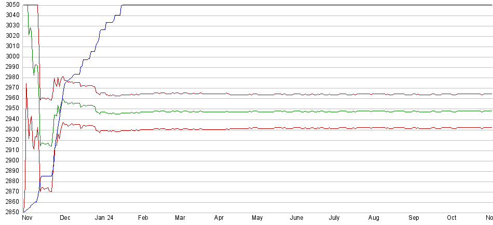The image size is (493, 225).
Task: Click the 3050 y-axis value label
Action: click(10, 5)
